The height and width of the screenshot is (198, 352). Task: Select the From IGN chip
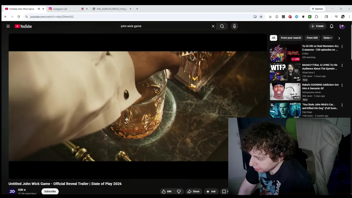tap(312, 38)
